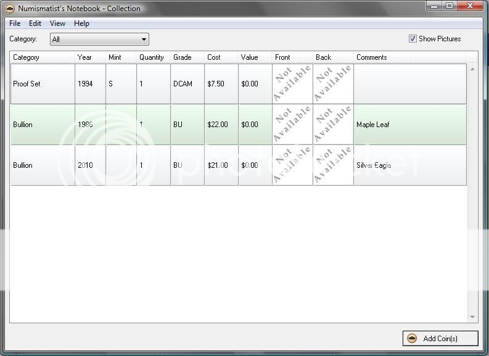Click the Front picture of Proof Set row

292,83
